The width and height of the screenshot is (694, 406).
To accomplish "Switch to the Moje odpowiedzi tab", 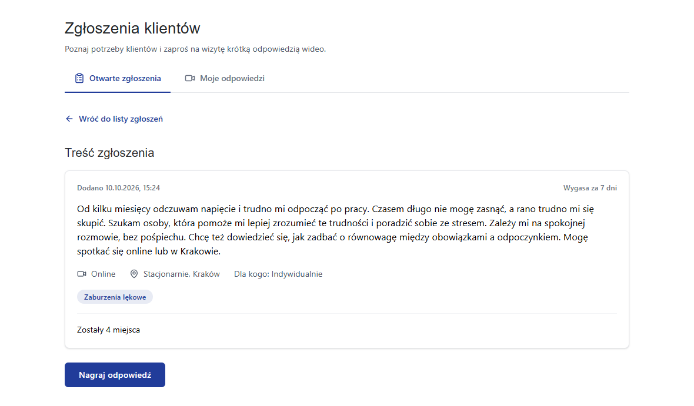I will coord(225,78).
